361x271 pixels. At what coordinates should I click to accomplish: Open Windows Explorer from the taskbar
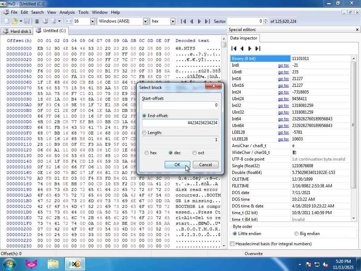[x=53, y=264]
